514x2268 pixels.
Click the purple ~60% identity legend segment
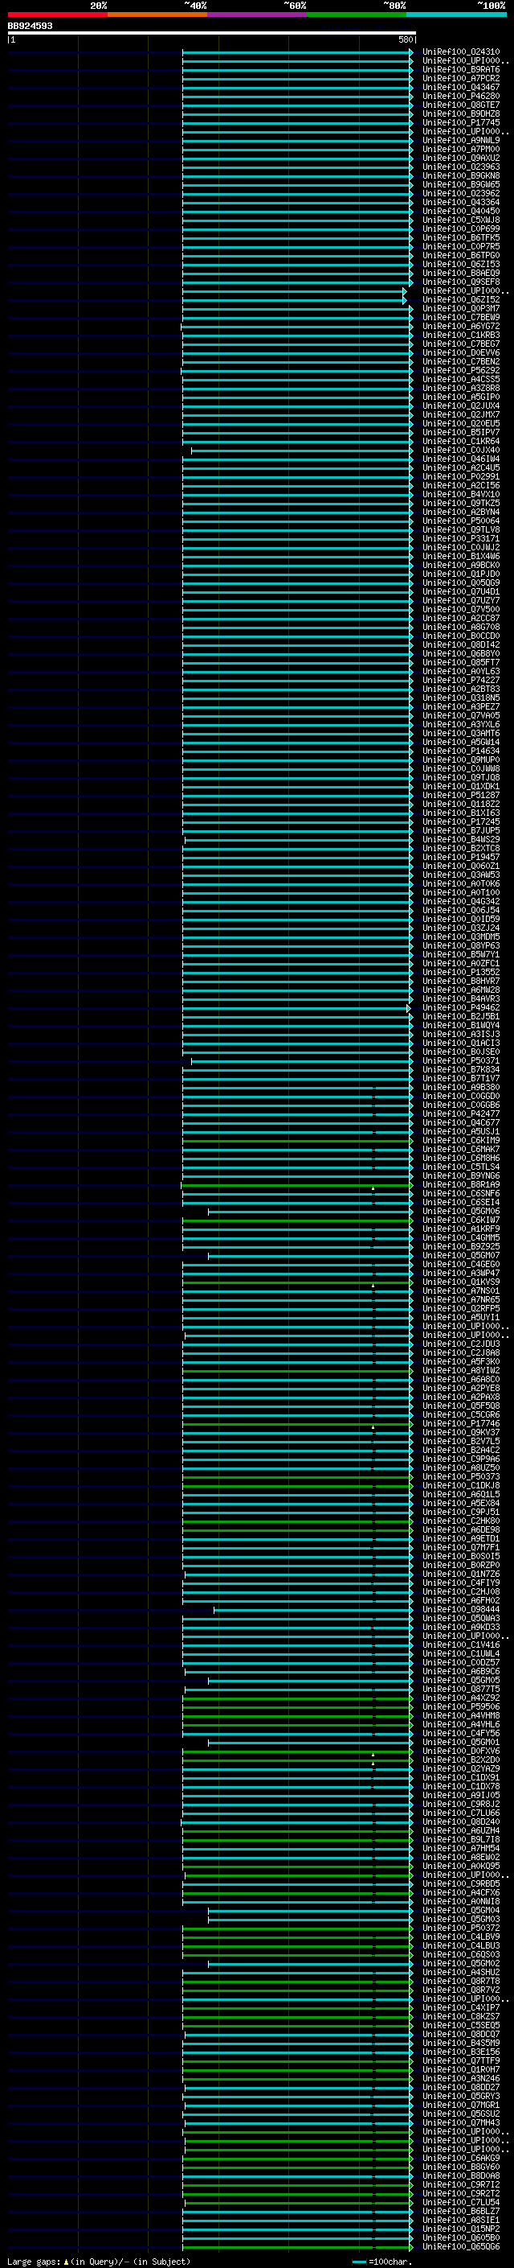(258, 14)
